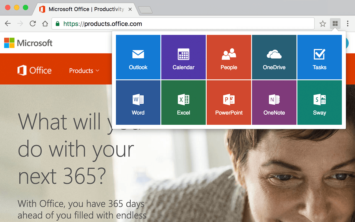The width and height of the screenshot is (355, 222).
Task: Open the OneNote tile
Action: (274, 103)
